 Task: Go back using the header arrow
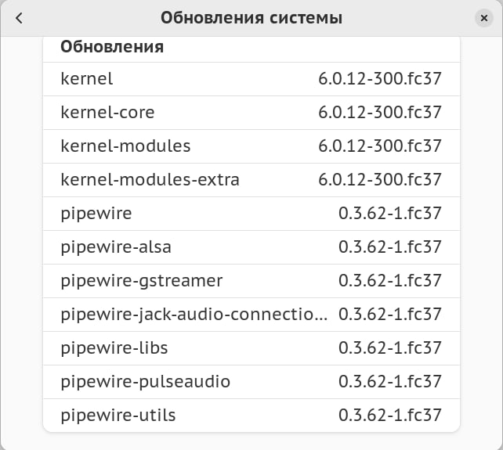pyautogui.click(x=19, y=18)
